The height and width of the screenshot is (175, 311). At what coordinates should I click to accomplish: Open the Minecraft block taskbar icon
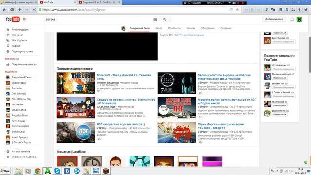106,171
